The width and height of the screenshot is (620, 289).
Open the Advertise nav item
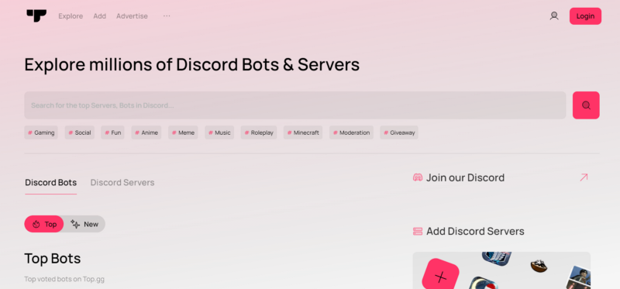[132, 16]
